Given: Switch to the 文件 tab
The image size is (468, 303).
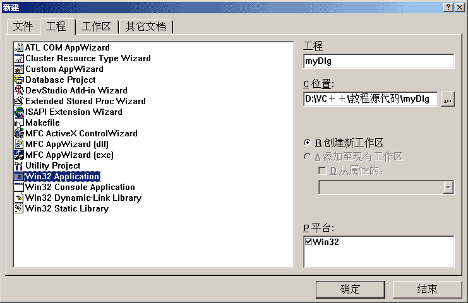Looking at the screenshot, I should click(x=23, y=27).
